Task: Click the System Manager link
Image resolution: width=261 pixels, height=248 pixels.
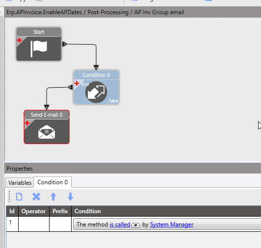Action: 172,224
